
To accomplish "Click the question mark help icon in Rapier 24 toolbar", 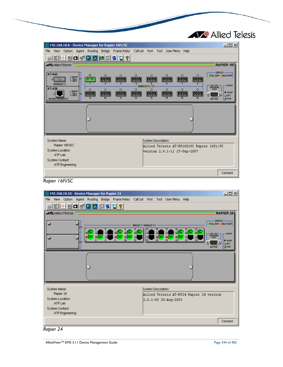I will (120, 207).
